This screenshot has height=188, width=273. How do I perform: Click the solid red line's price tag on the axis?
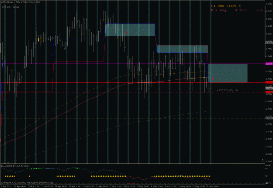tap(269, 82)
